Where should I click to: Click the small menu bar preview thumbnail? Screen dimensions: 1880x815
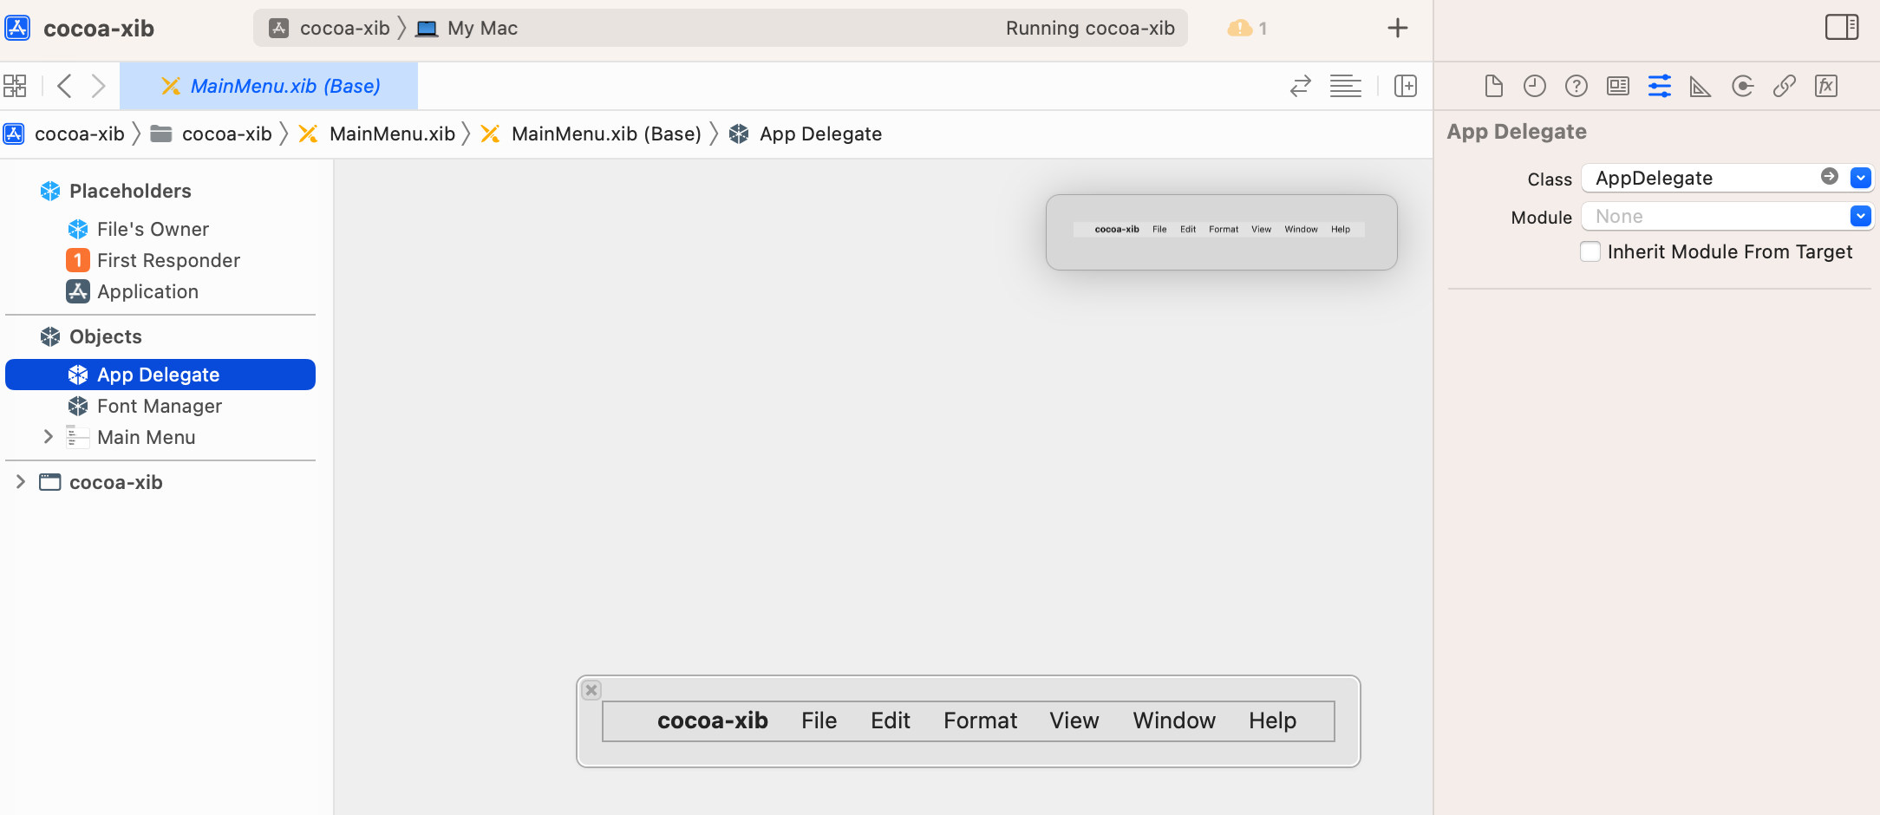1221,231
